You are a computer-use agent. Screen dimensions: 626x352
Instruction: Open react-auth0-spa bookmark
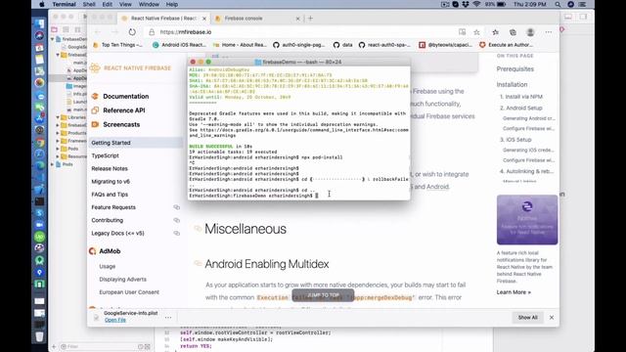pyautogui.click(x=384, y=45)
